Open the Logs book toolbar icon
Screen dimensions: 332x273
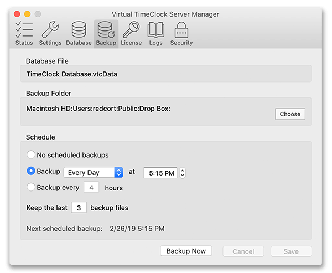pos(155,33)
